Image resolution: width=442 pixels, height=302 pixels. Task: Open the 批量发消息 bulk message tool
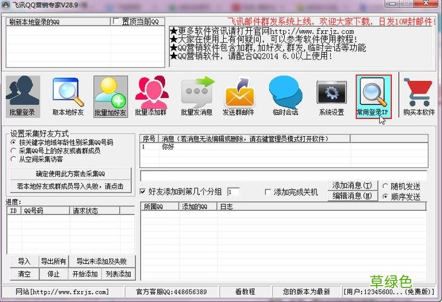click(x=197, y=96)
